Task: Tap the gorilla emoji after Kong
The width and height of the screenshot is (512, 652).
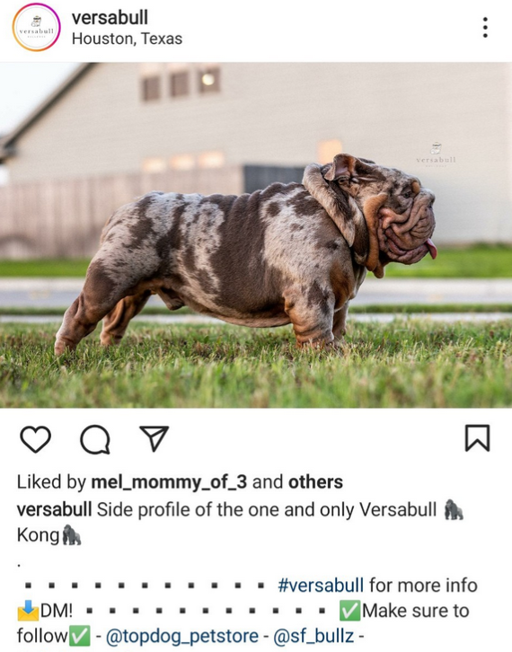Action: click(x=72, y=535)
